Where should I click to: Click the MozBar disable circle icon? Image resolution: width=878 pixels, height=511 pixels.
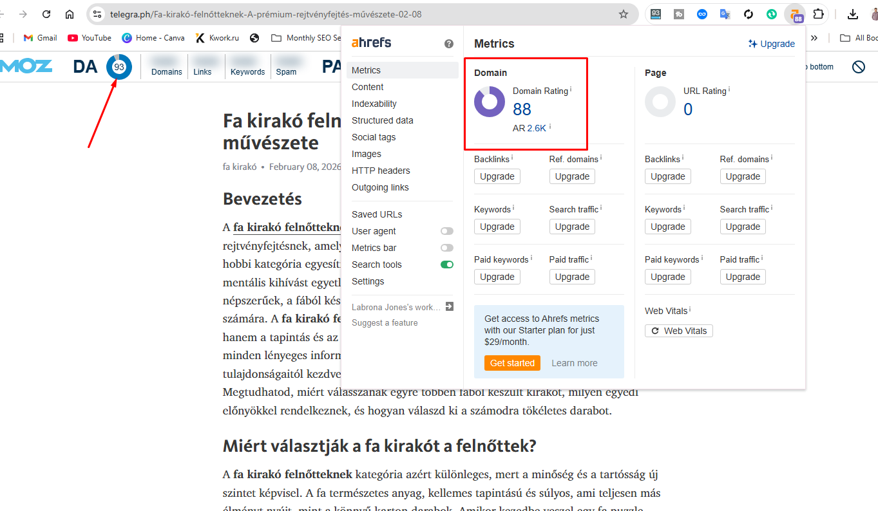coord(858,67)
